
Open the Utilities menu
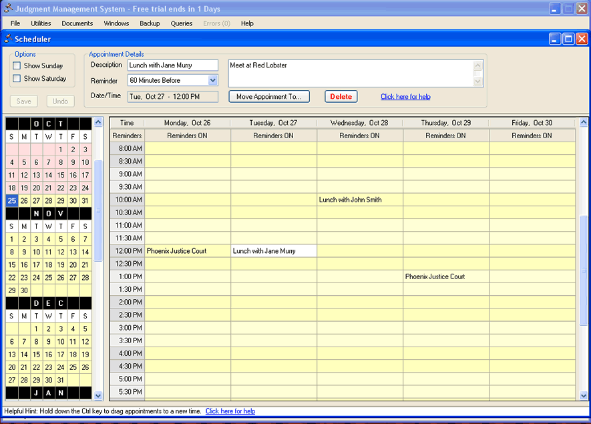[41, 23]
